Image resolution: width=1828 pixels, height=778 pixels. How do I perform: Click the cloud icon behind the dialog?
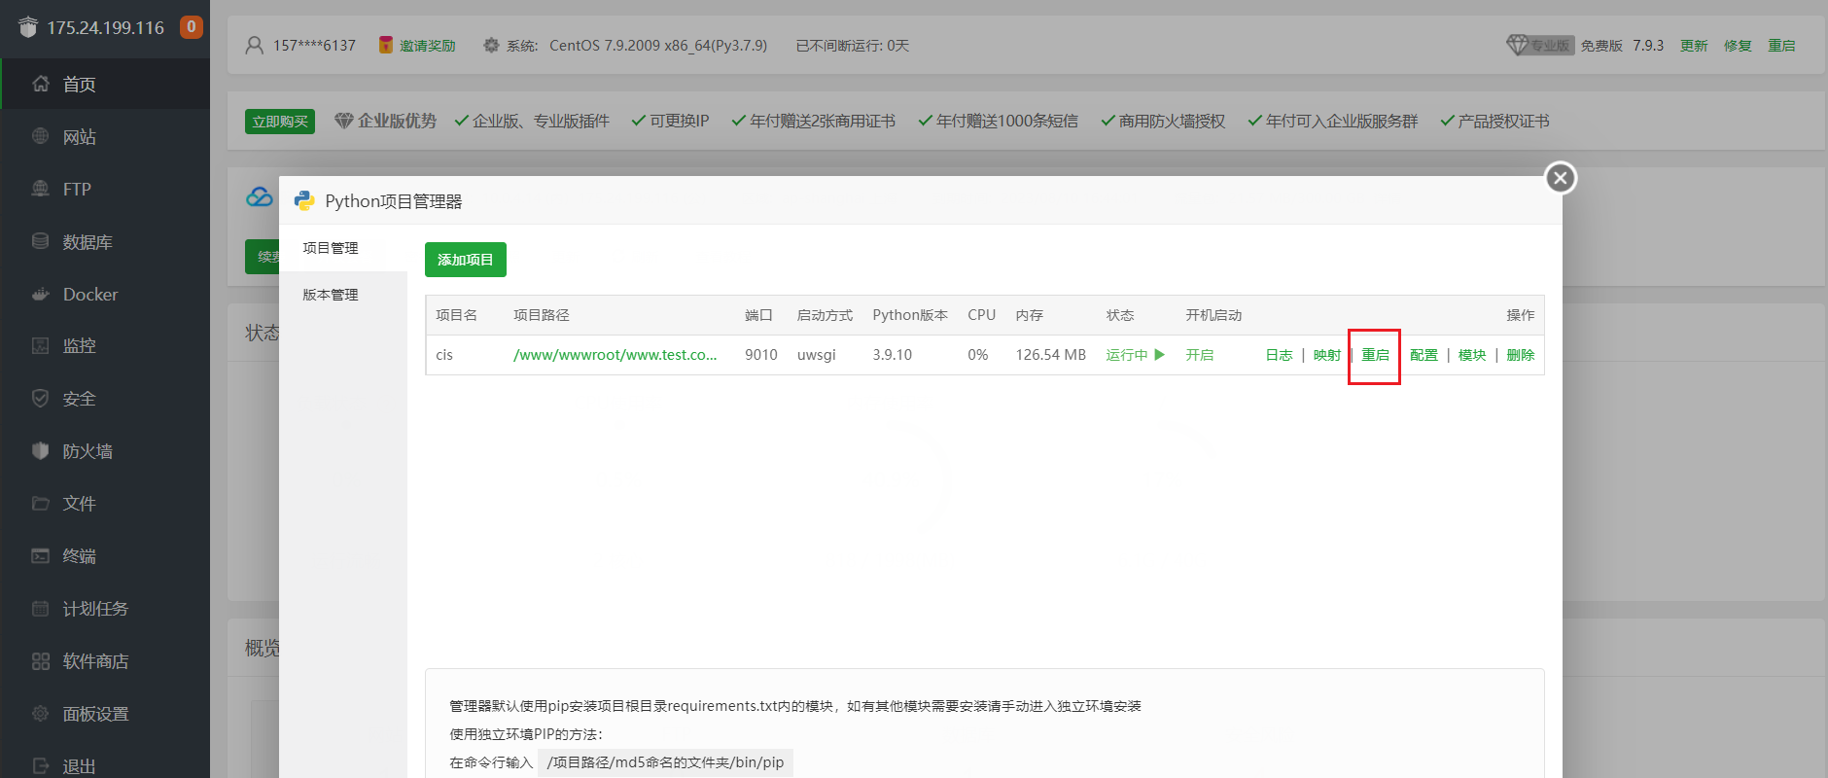pos(259,197)
